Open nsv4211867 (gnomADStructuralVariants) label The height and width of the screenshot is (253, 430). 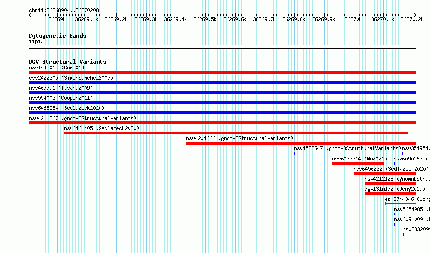coord(83,118)
